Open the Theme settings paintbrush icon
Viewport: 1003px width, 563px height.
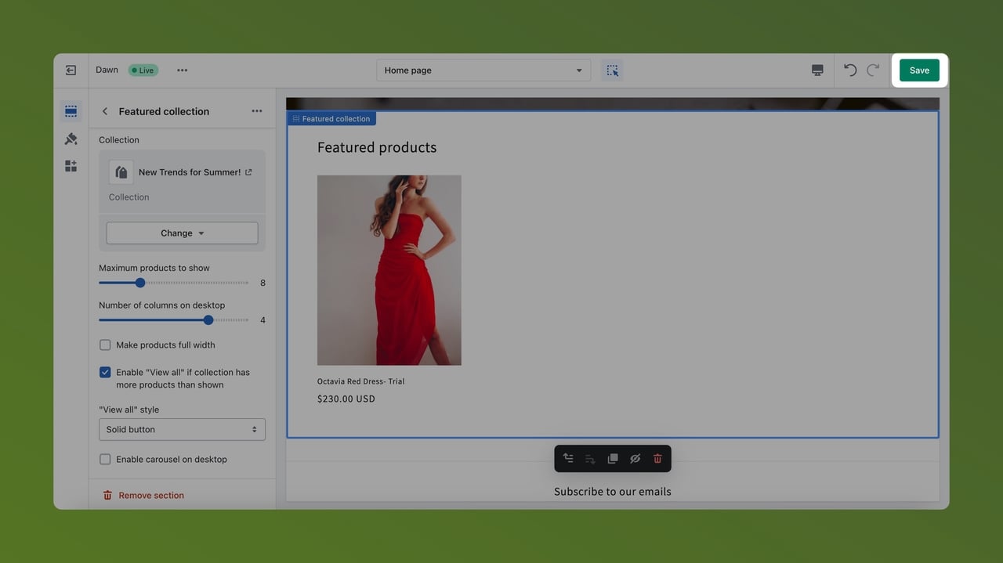coord(71,139)
